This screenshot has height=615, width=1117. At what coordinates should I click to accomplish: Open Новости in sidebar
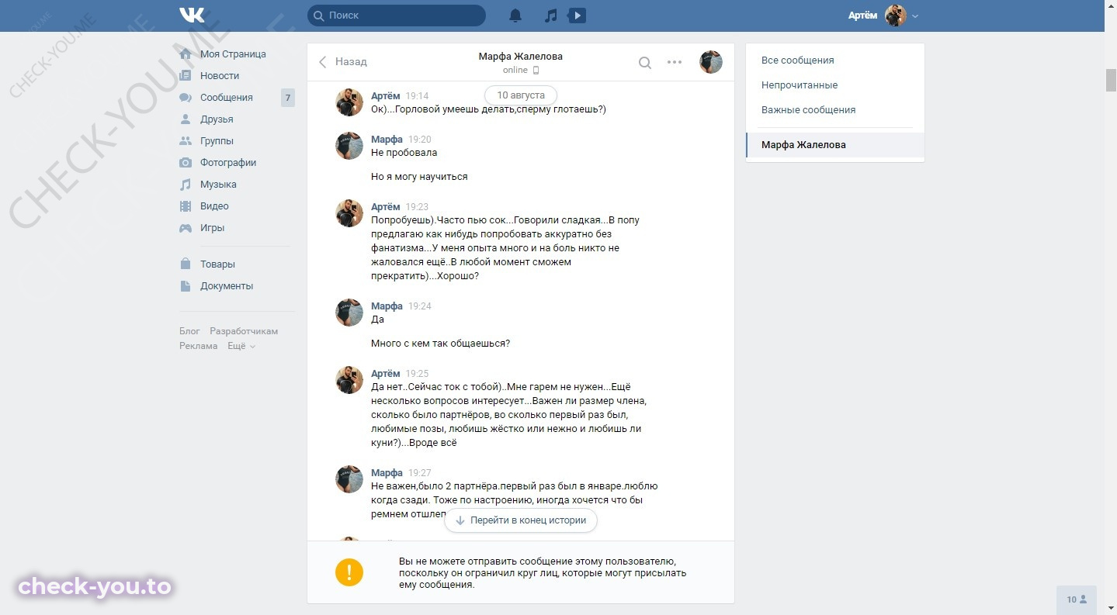click(x=220, y=76)
